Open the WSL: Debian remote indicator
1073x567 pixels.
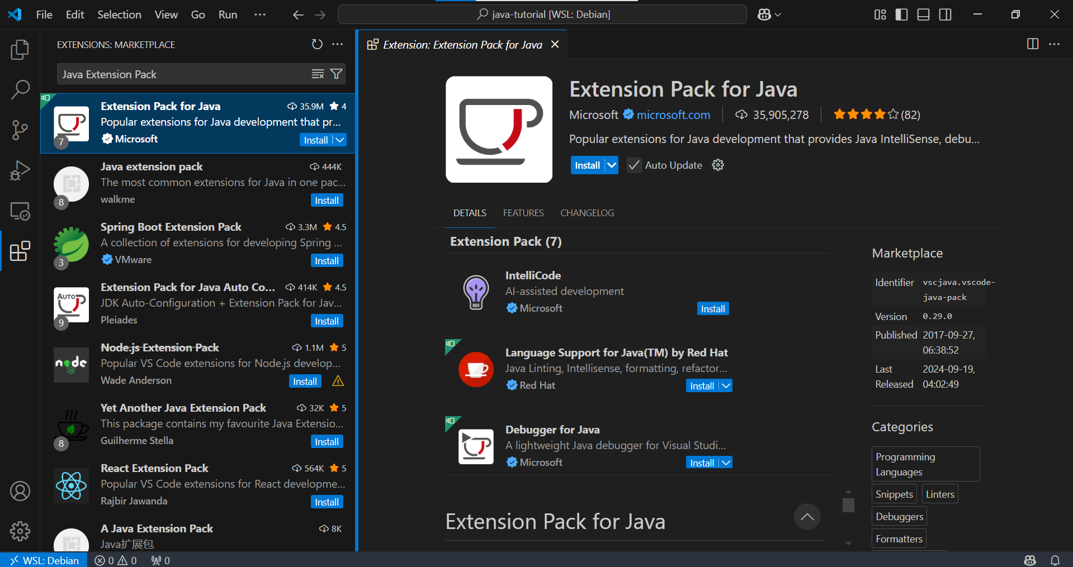tap(44, 560)
